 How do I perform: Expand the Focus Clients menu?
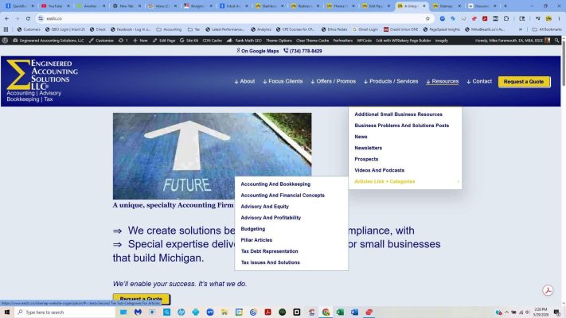[x=283, y=81]
